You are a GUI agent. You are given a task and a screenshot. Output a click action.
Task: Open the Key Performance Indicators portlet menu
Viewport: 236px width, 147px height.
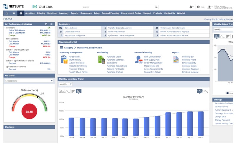[x=52, y=24]
